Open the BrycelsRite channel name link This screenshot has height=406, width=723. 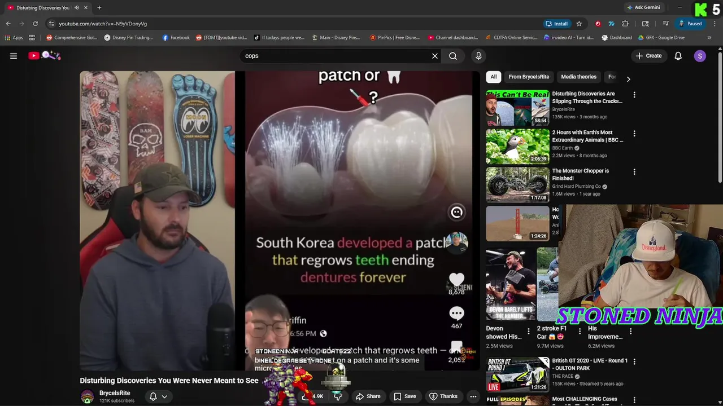coord(115,393)
